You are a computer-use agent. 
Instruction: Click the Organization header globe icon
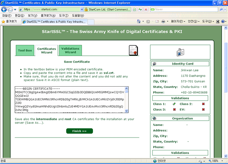point(154,118)
